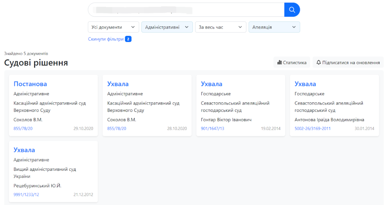Reset filters via Скинути фільтри link
This screenshot has height=205, width=388.
(x=106, y=39)
